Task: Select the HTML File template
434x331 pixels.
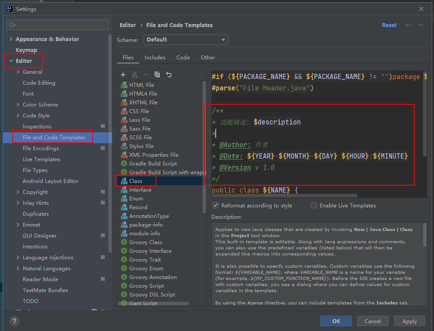Action: pyautogui.click(x=141, y=85)
